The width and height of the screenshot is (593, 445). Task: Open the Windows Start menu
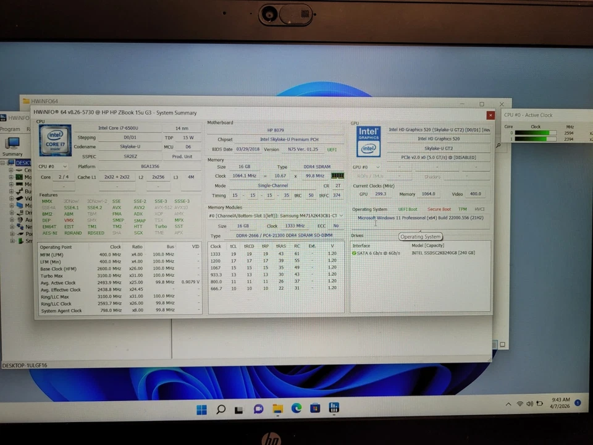click(x=201, y=409)
